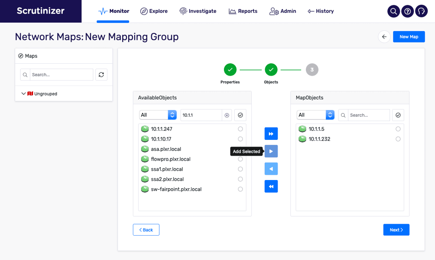The width and height of the screenshot is (435, 260).
Task: Click the Back button
Action: click(146, 230)
